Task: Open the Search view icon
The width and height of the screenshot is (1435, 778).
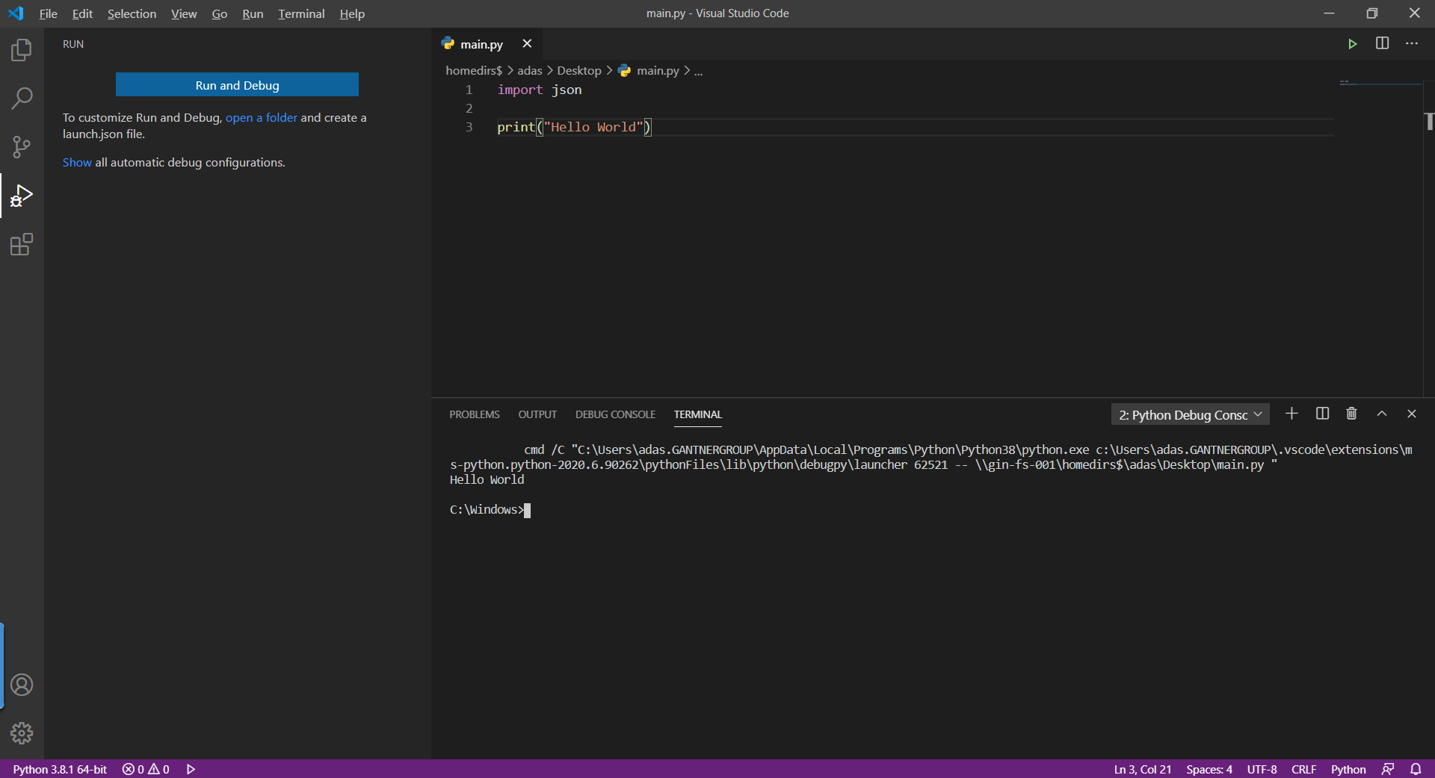Action: pos(22,99)
